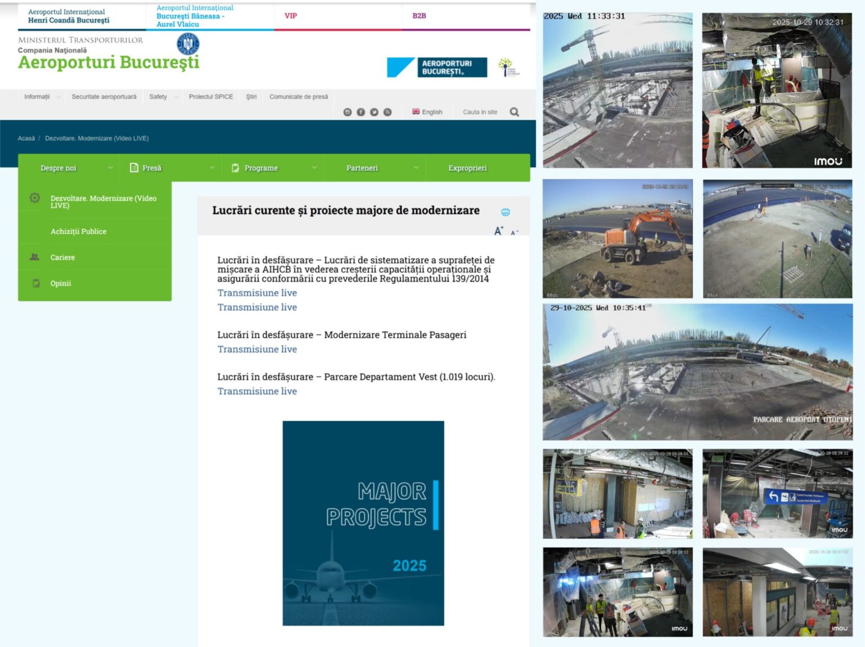Increase font size with the A+ control

(x=498, y=229)
